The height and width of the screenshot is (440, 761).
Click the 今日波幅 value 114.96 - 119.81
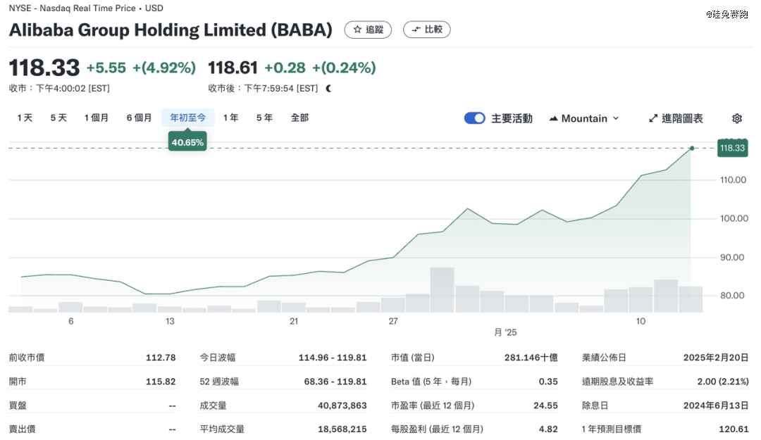(x=333, y=358)
